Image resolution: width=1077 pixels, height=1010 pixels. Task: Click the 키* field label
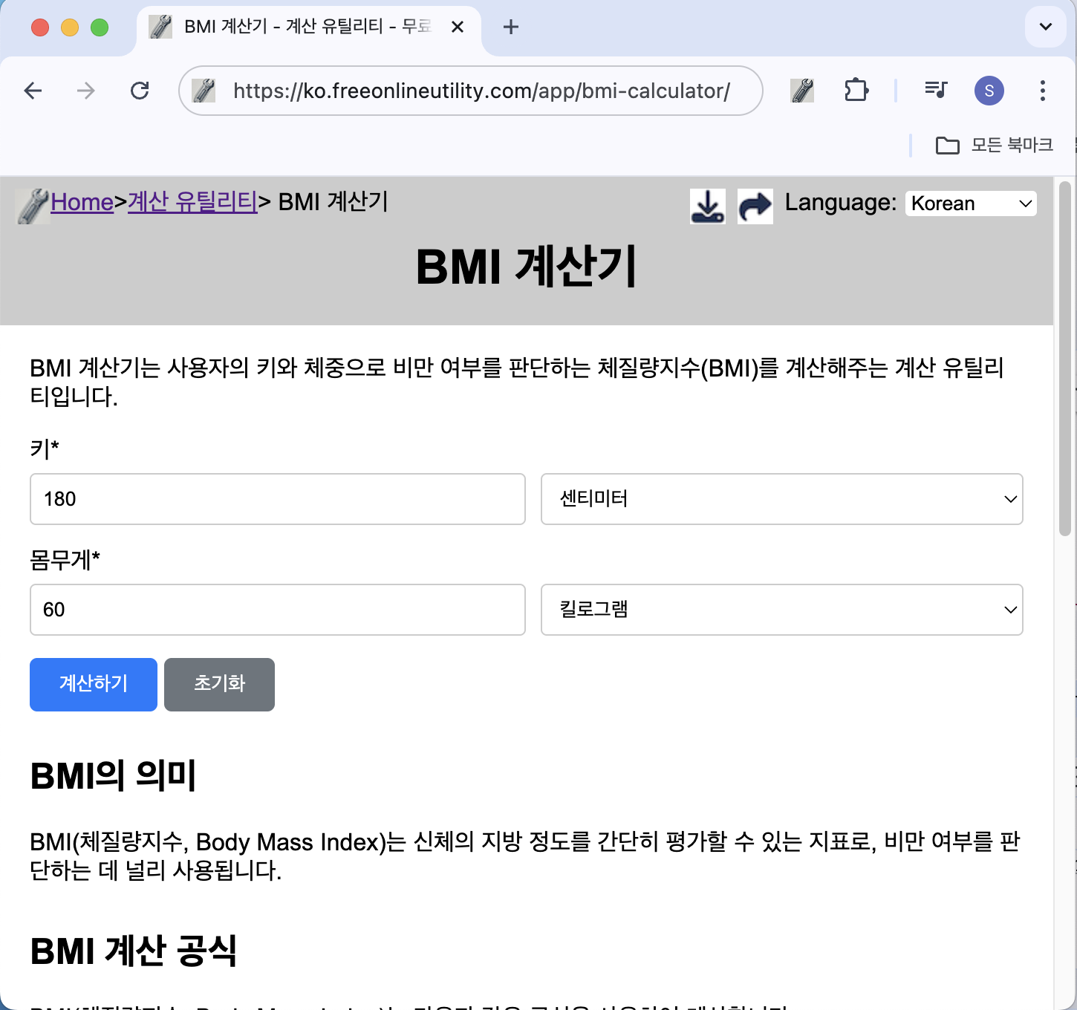point(45,449)
